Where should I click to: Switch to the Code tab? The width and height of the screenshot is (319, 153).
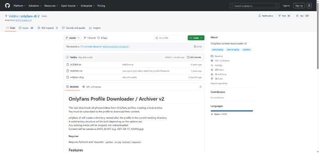point(11,28)
